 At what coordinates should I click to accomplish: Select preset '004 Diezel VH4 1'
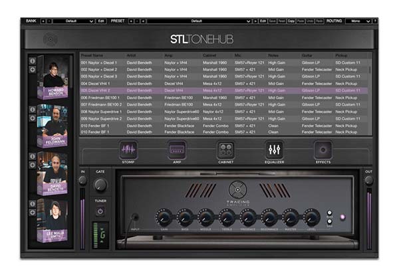224,84
